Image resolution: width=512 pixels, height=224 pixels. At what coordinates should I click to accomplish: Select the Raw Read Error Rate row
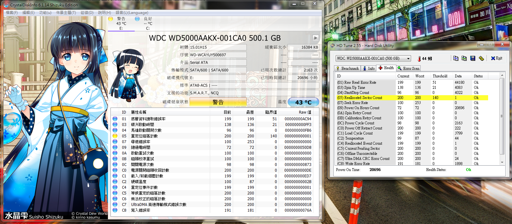(412, 82)
